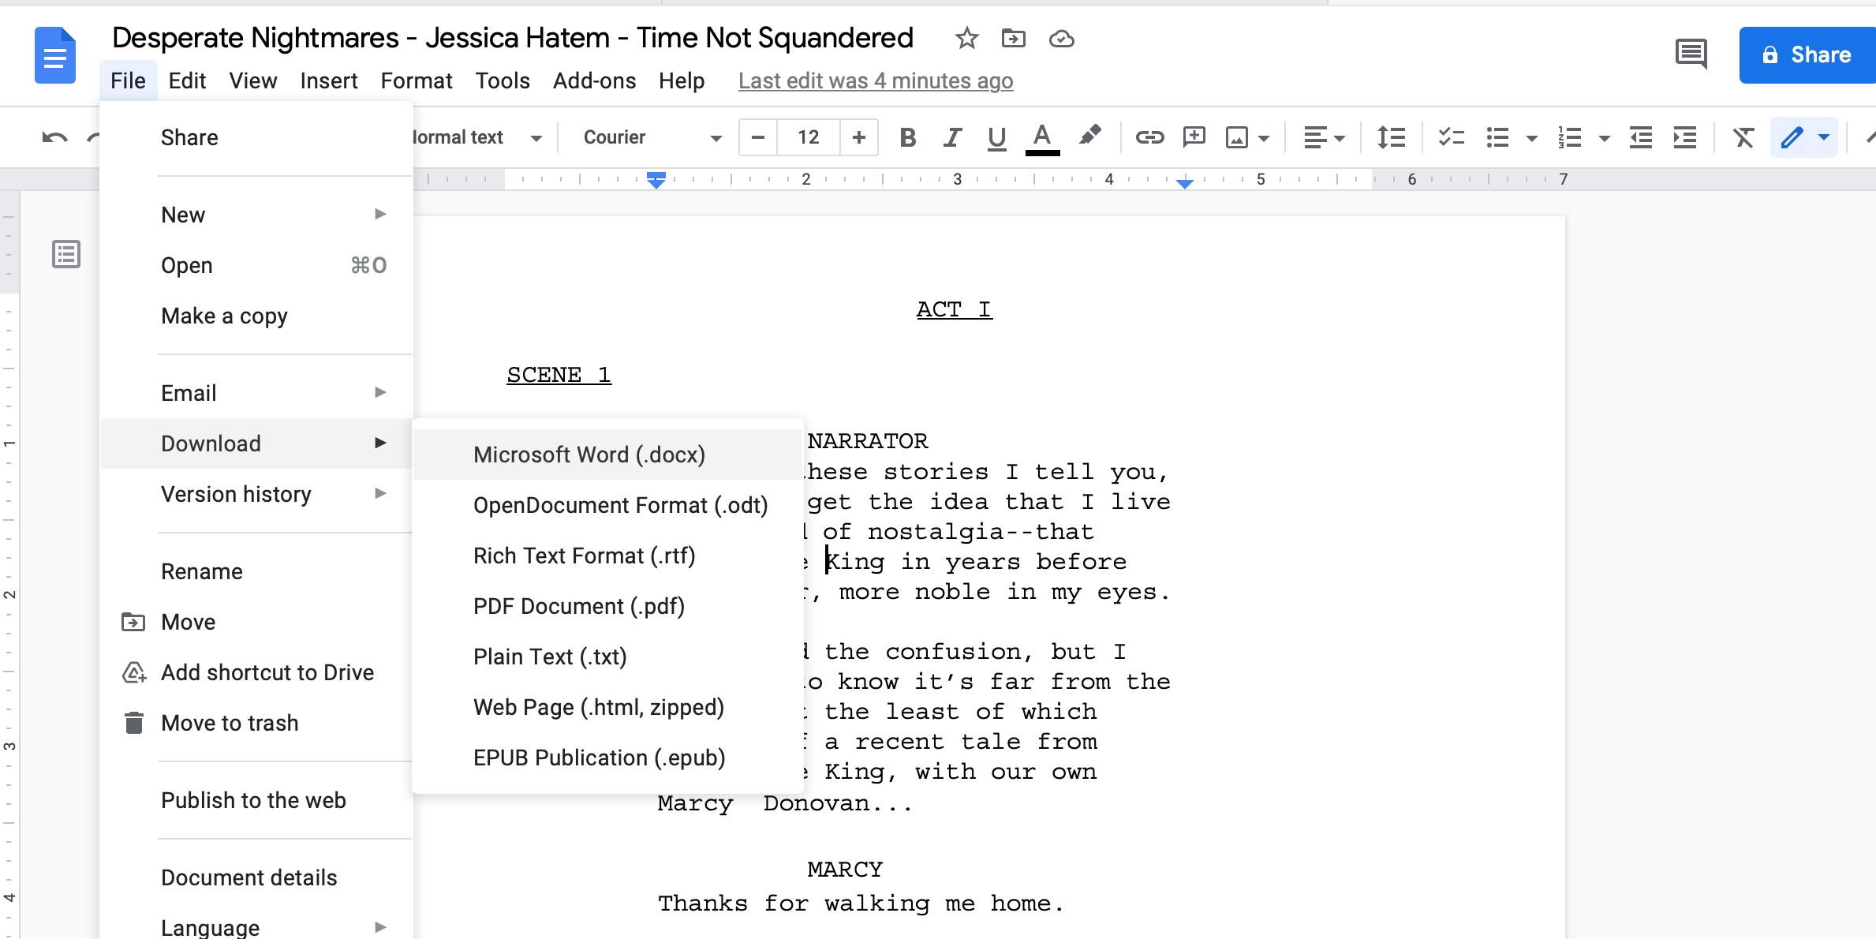Viewport: 1876px width, 939px height.
Task: Select Open in the File menu
Action: [257, 265]
